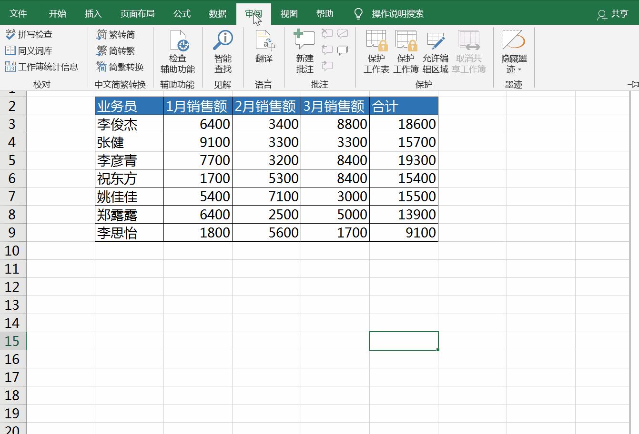The height and width of the screenshot is (434, 639).
Task: Enable 保护工作表 sheet protection
Action: [x=376, y=52]
